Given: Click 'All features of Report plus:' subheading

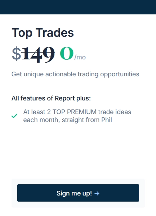Looking at the screenshot, I should click(x=51, y=98).
